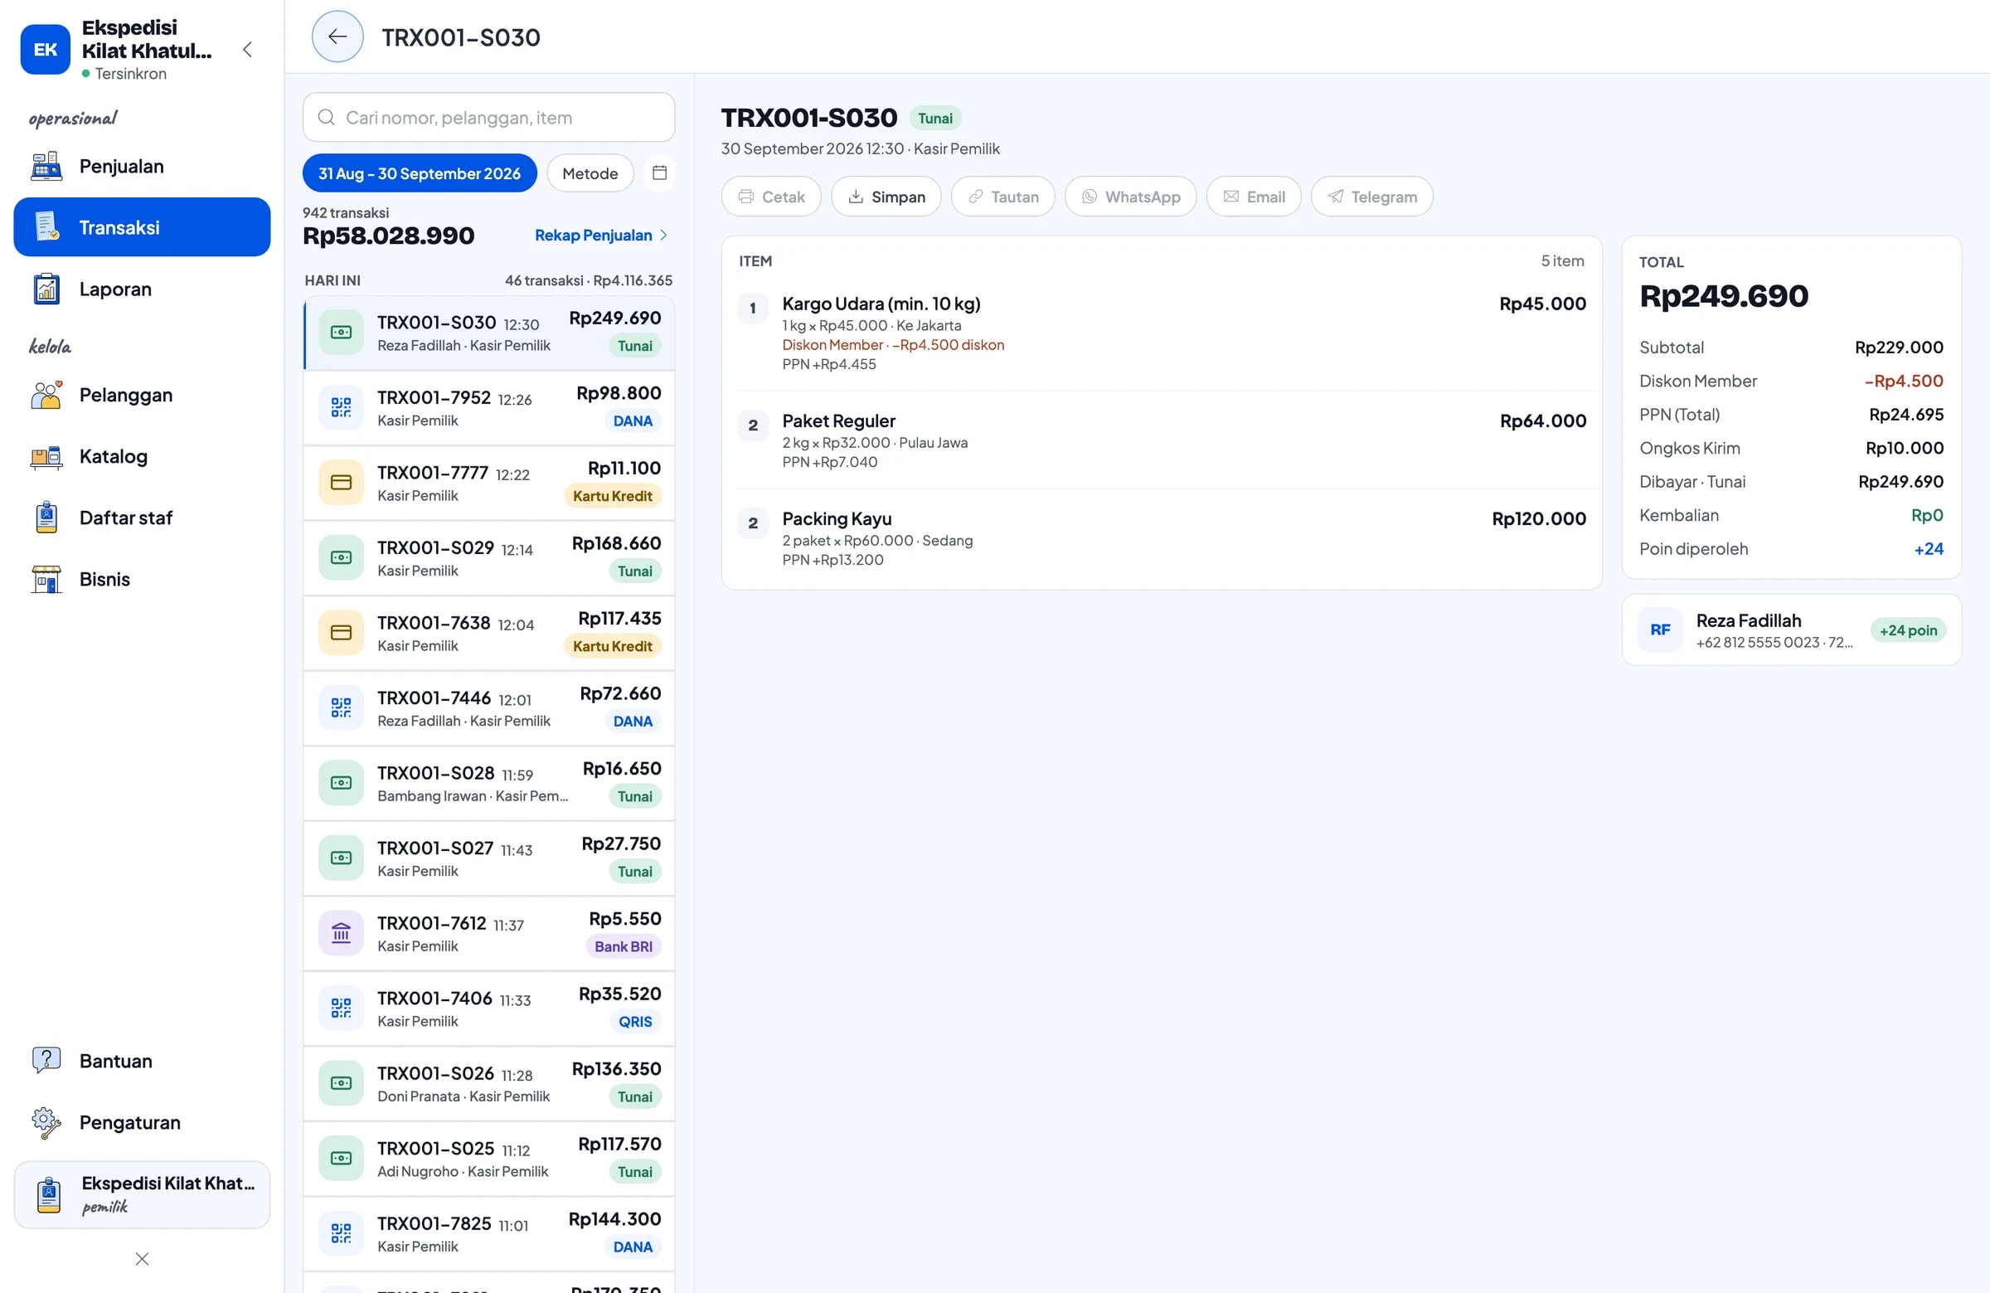Image resolution: width=1990 pixels, height=1293 pixels.
Task: Click the EK business logo
Action: pos(45,49)
